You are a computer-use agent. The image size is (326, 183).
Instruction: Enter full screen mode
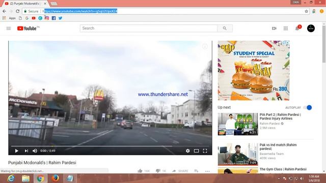[x=205, y=151]
